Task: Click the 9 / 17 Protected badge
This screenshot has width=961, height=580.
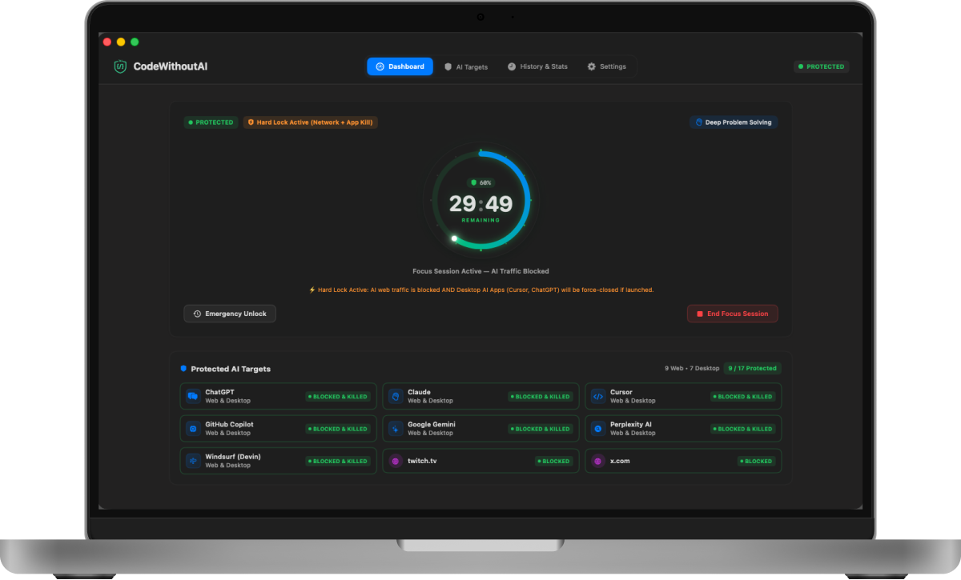Action: pos(752,368)
